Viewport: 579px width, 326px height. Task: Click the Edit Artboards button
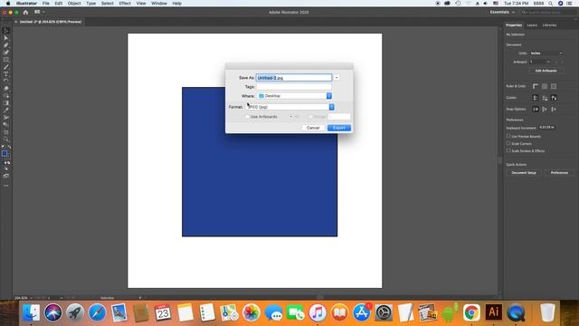tap(546, 71)
